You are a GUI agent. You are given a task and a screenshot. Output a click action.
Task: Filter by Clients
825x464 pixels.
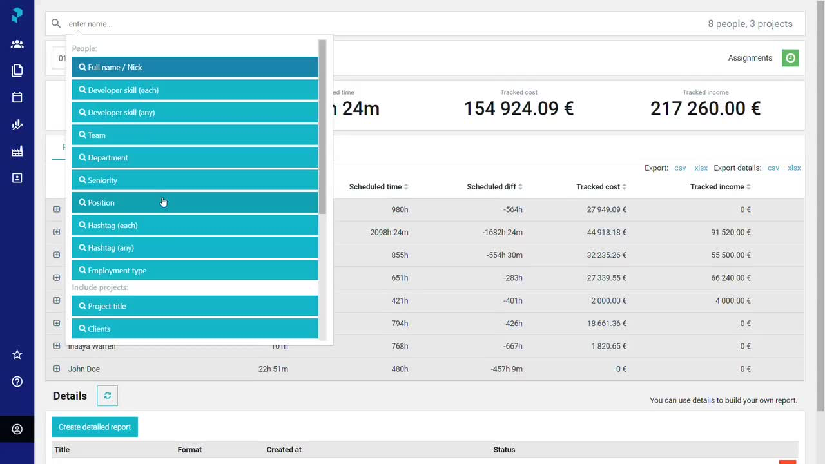(x=195, y=329)
